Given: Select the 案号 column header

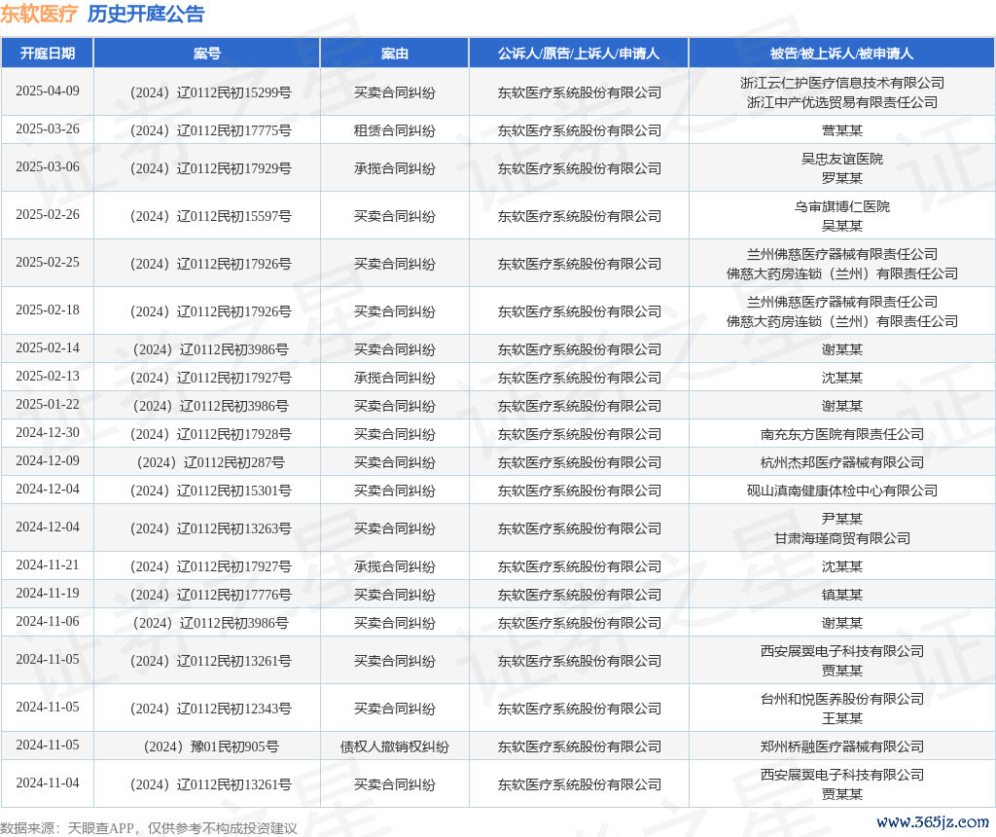Looking at the screenshot, I should (x=207, y=54).
